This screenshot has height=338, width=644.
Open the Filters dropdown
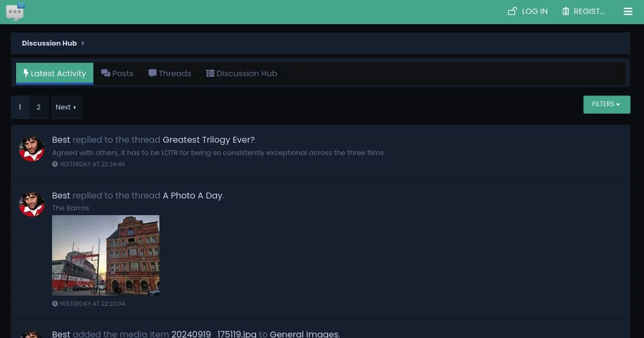coord(606,104)
